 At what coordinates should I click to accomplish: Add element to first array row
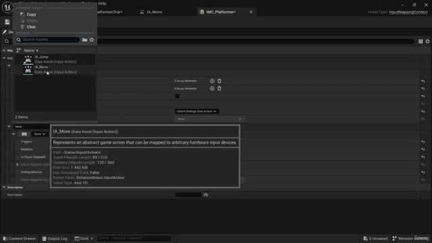212,81
